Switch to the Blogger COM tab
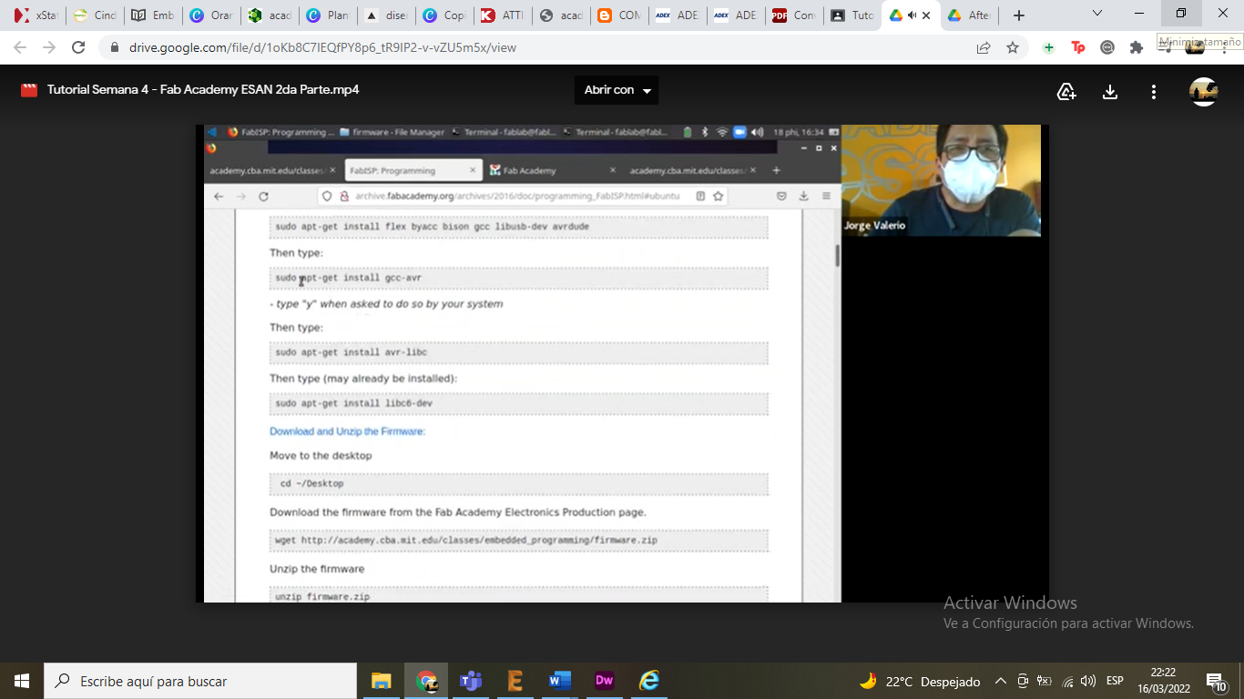1244x699 pixels. tap(619, 15)
